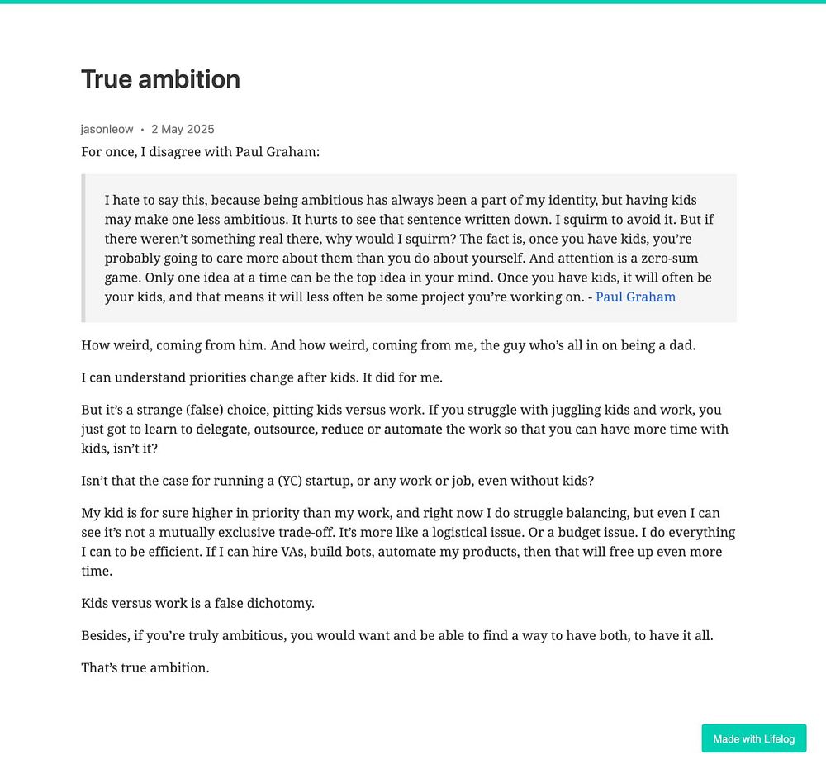Click the author name jasonleow
This screenshot has height=769, width=826.
[107, 129]
